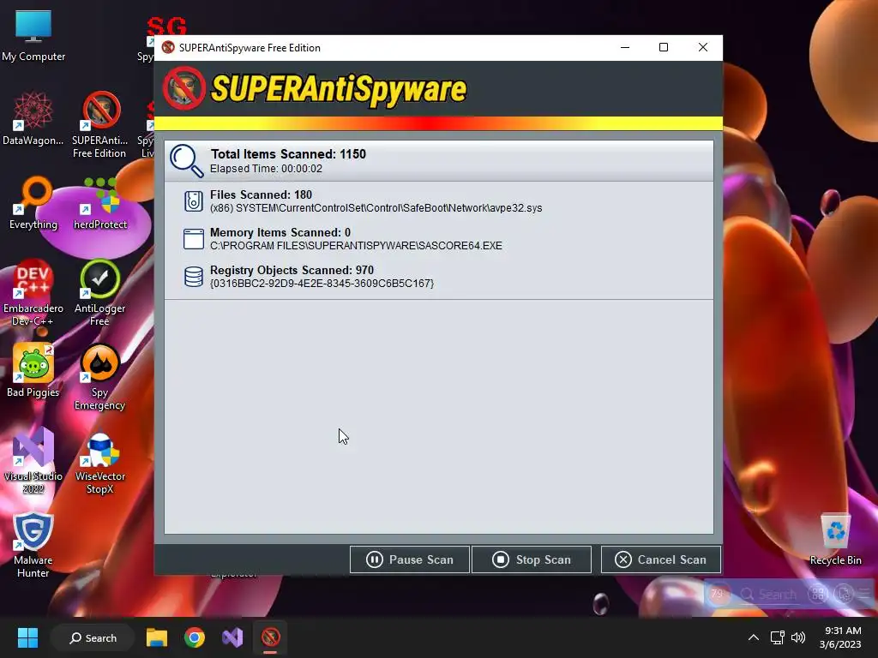This screenshot has width=878, height=658.
Task: Click the magnifying glass Total Items icon
Action: click(186, 160)
